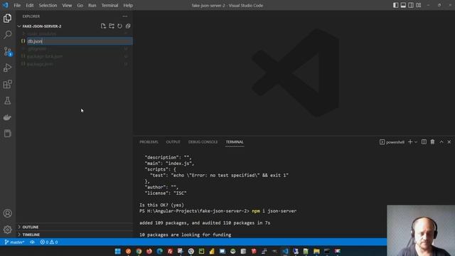Open Microsoft Edge from the taskbar
Viewport: 455px width, 256px height.
pos(159,251)
